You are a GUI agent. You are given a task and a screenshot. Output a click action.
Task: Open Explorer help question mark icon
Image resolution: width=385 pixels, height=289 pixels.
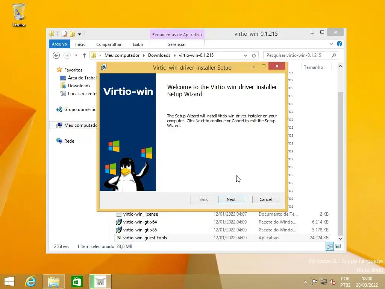click(x=340, y=44)
